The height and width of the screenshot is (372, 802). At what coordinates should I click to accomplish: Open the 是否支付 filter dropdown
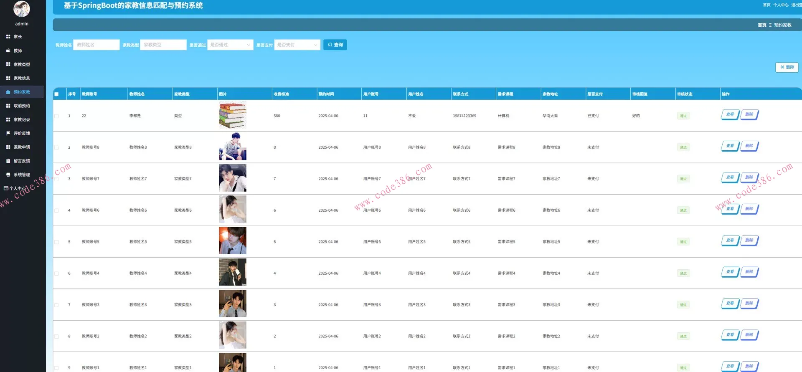[x=297, y=45]
